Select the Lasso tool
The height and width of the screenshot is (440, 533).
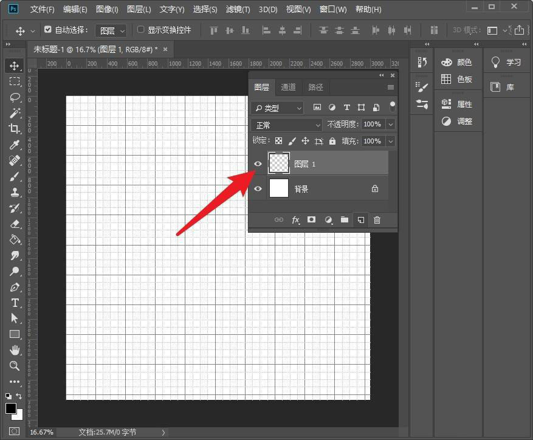click(x=15, y=97)
